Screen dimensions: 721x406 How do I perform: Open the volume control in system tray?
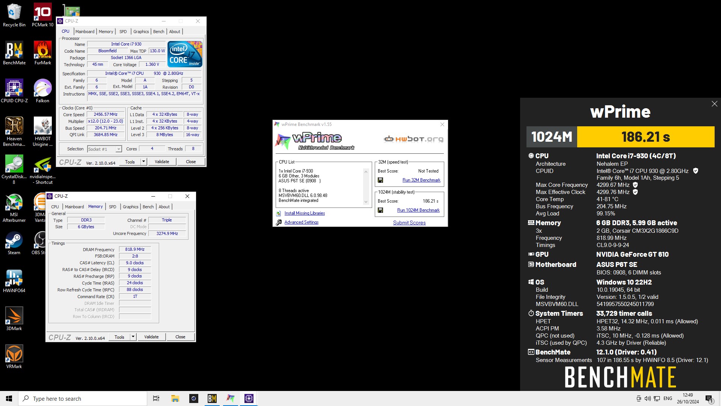(647, 398)
